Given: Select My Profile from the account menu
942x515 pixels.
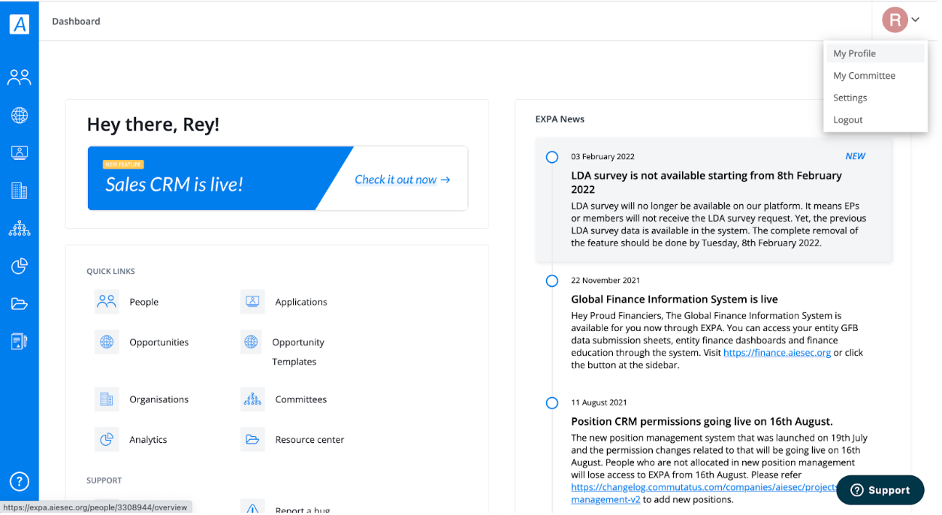Looking at the screenshot, I should 875,53.
